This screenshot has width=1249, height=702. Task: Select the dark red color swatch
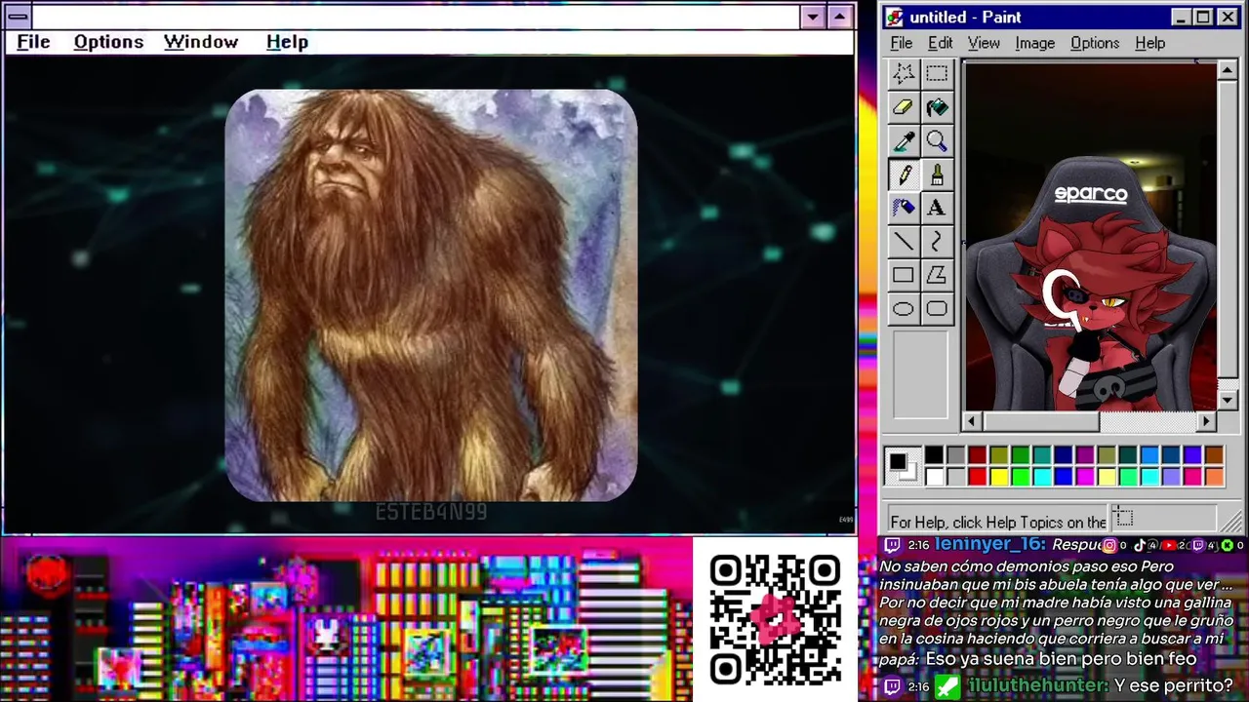977,455
